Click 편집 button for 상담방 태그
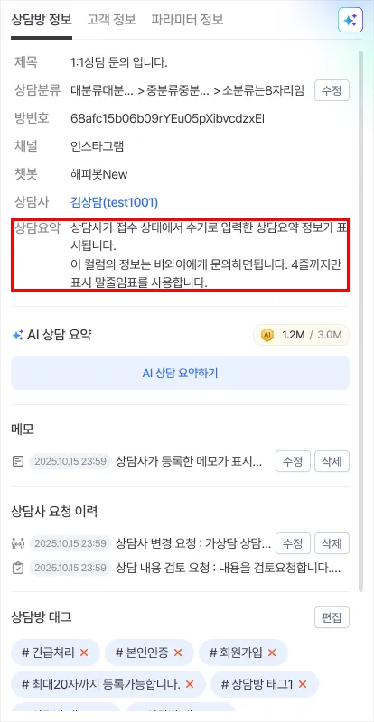 click(332, 617)
